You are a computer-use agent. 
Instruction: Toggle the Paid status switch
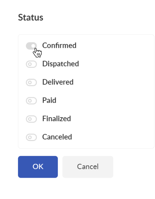tap(31, 101)
